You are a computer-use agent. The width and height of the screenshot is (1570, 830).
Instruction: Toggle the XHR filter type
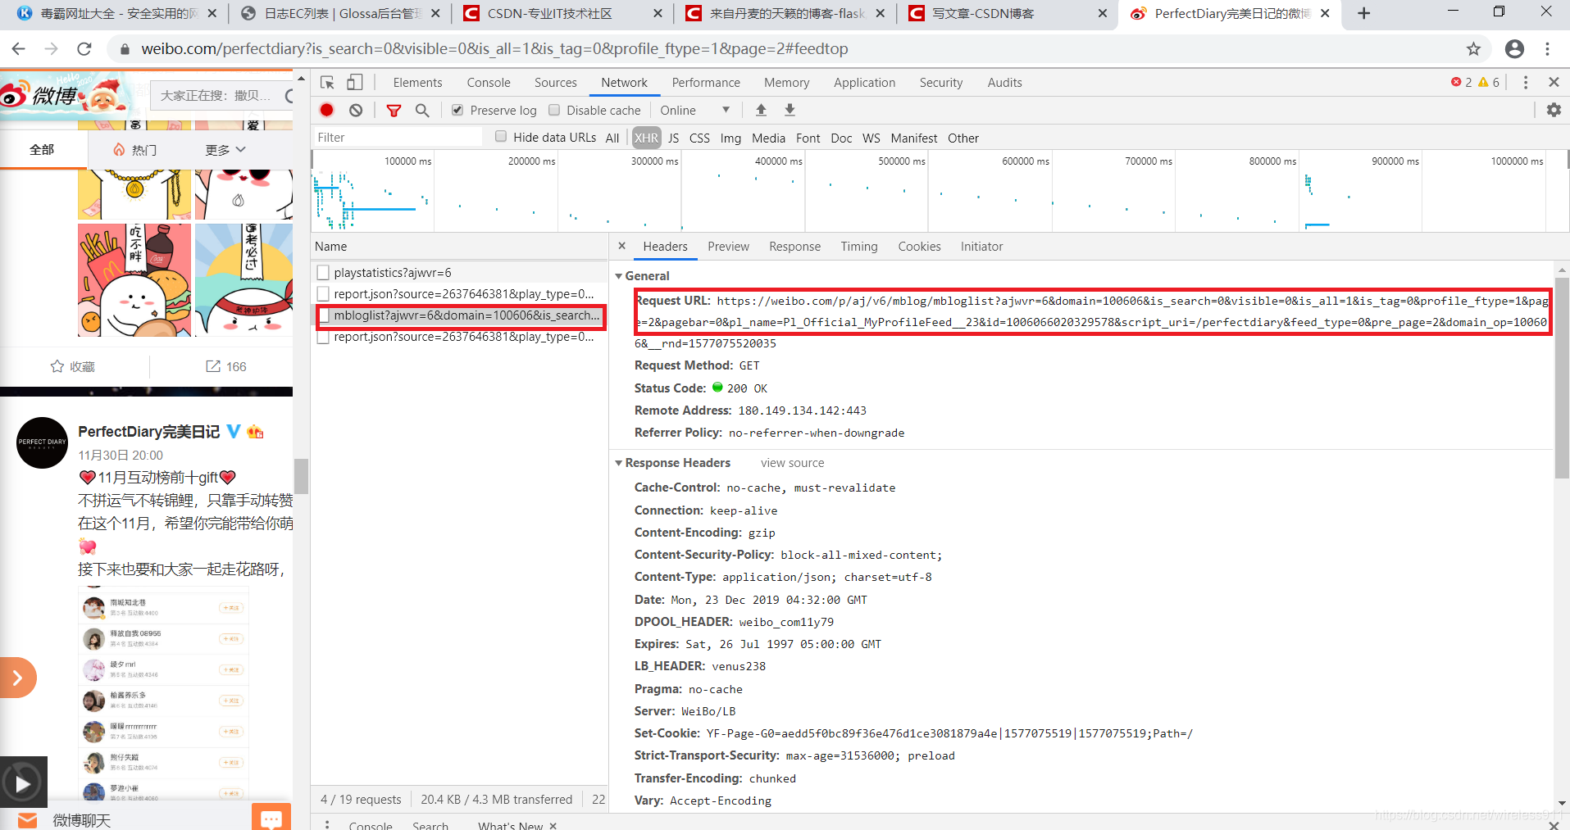[646, 138]
